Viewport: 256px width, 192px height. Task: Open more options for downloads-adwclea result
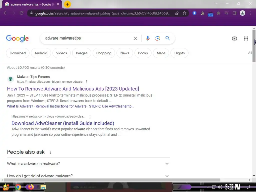coord(90,117)
